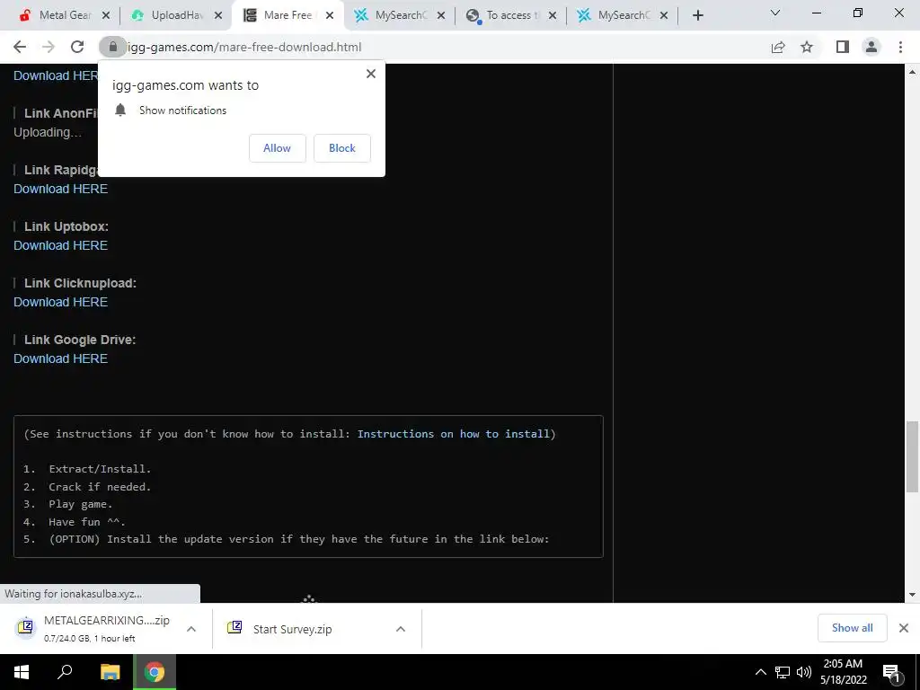Screen dimensions: 920x690
Task: Close the downloads bar
Action: pyautogui.click(x=904, y=628)
